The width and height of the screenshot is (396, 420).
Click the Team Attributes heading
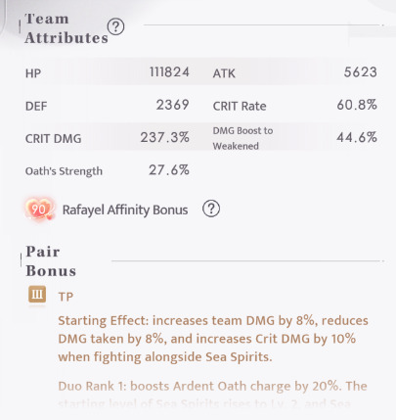tap(66, 28)
